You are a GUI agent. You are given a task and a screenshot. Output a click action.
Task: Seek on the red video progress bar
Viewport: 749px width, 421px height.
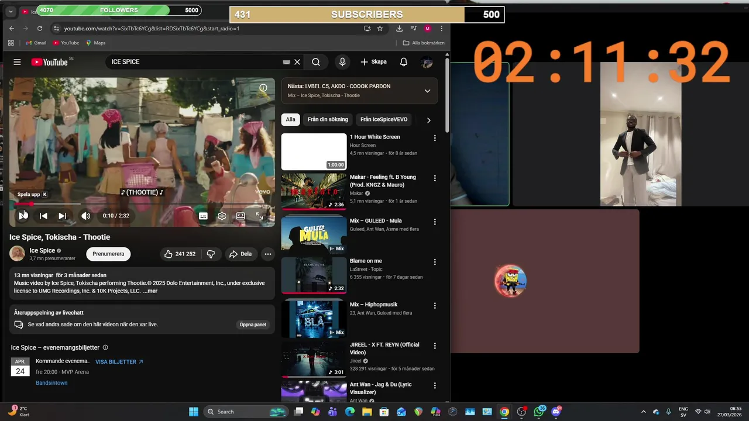[142, 204]
